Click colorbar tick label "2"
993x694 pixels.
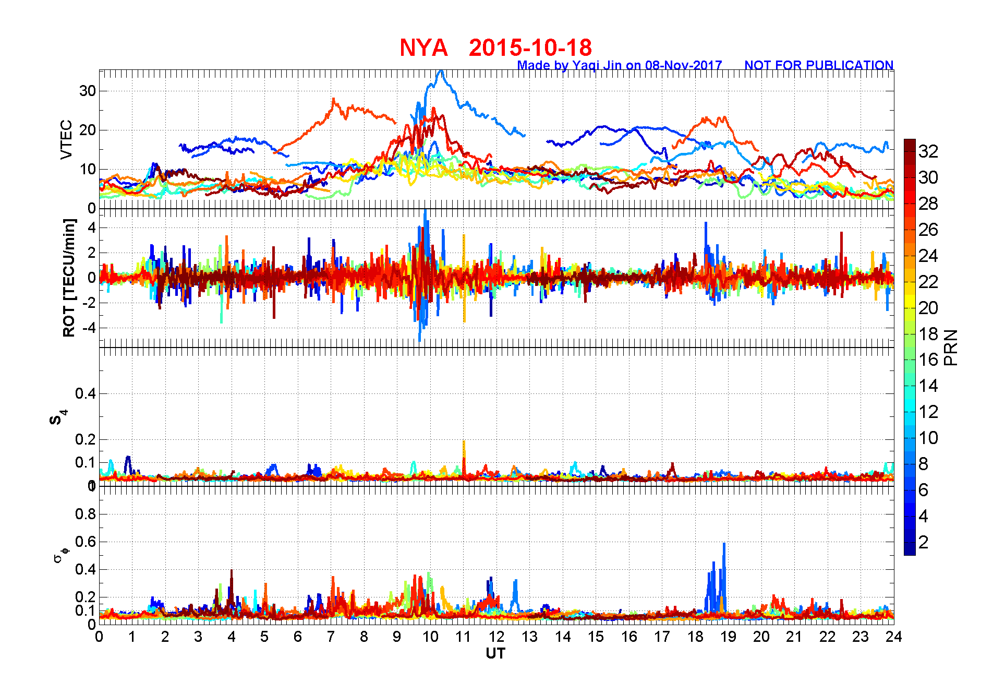924,542
